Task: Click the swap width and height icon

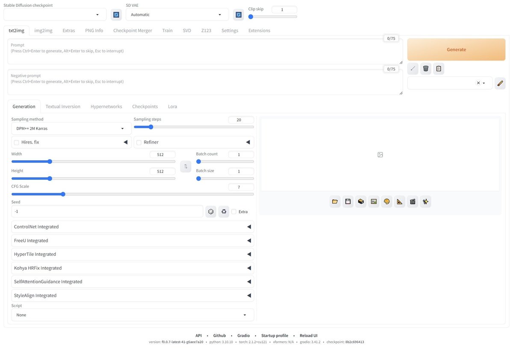Action: pyautogui.click(x=186, y=166)
